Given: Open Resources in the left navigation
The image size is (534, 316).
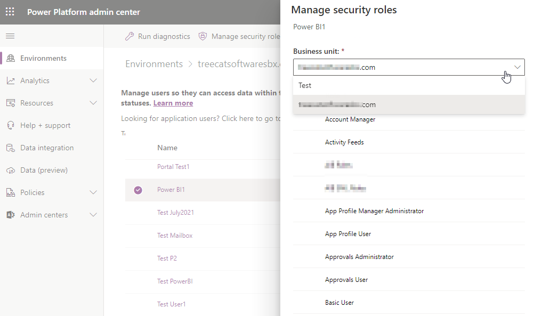Looking at the screenshot, I should (x=37, y=103).
